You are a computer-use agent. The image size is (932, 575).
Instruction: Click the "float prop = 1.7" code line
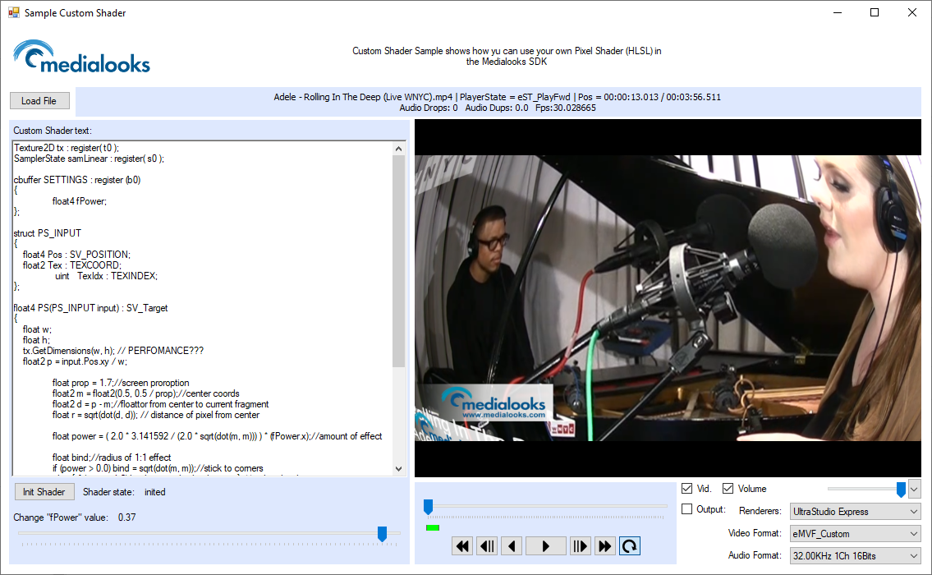[121, 383]
